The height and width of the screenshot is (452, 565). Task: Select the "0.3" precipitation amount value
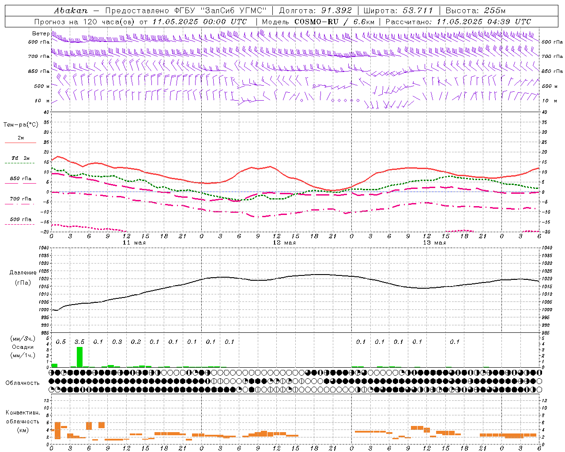click(117, 342)
